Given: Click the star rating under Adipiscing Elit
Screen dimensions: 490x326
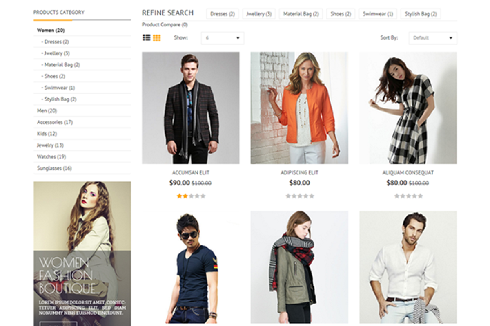Looking at the screenshot, I should pos(300,196).
